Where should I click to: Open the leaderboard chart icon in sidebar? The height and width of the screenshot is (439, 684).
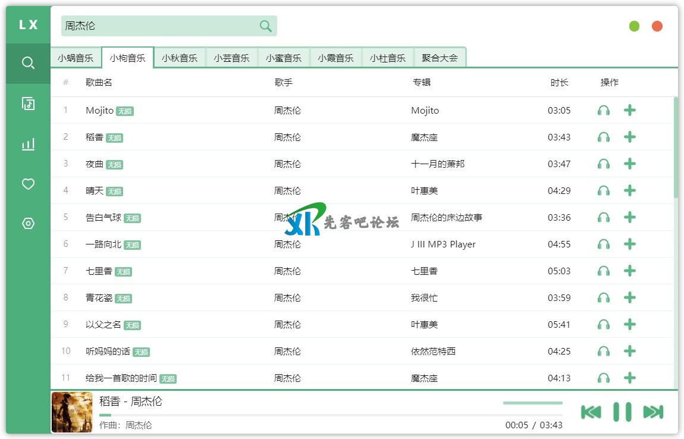(x=28, y=144)
